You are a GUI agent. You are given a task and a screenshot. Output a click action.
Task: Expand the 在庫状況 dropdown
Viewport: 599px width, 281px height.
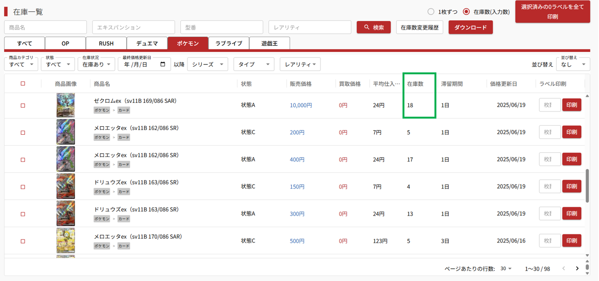pos(97,64)
